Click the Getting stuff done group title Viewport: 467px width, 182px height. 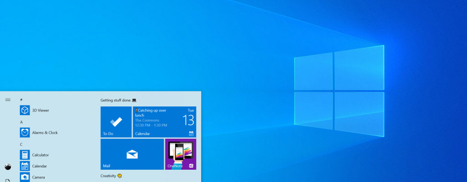tap(119, 100)
